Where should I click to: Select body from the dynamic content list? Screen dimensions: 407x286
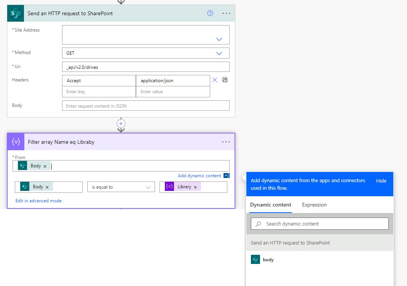click(x=268, y=259)
